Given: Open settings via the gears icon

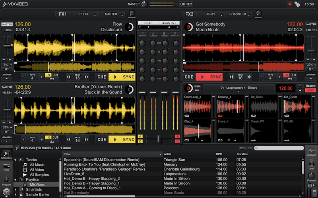Looking at the screenshot, I should (x=297, y=4).
